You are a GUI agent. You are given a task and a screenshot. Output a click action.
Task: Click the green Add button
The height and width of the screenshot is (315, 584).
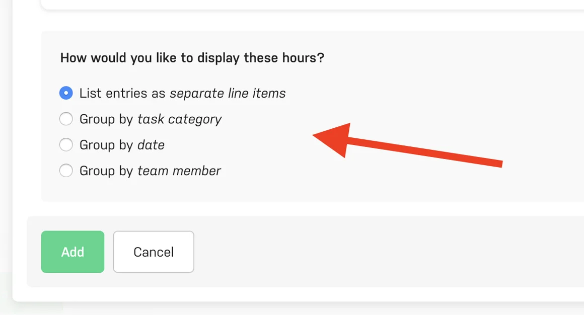72,252
